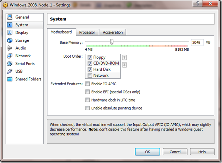Switch to the Motherboard tab

pyautogui.click(x=61, y=32)
